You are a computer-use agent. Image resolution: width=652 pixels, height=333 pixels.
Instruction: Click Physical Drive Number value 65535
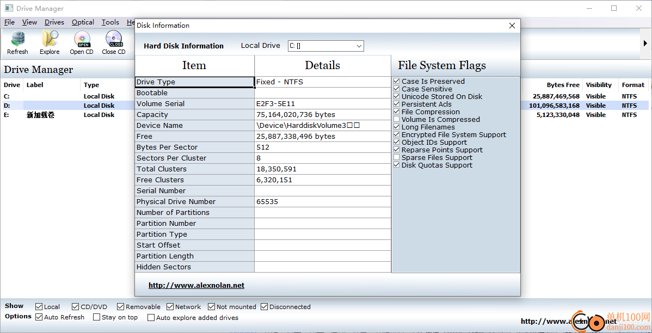point(323,202)
